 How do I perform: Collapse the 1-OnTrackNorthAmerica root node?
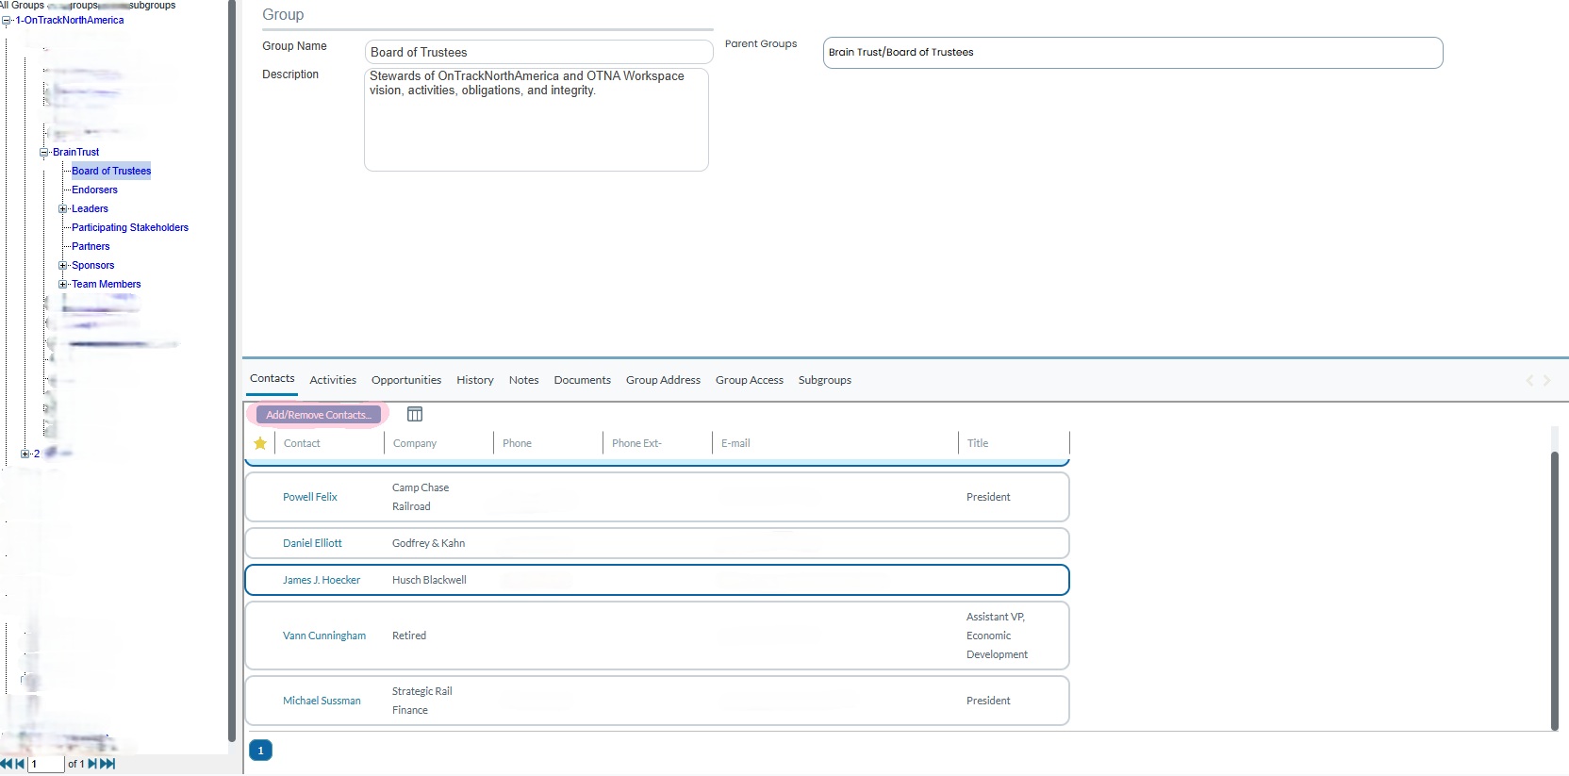tap(6, 20)
